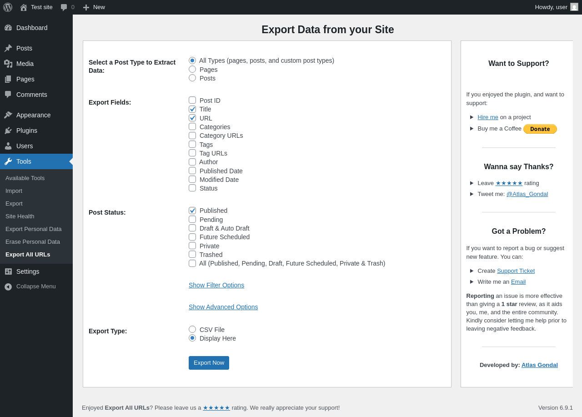Open Media via its sidebar icon
The height and width of the screenshot is (417, 582).
point(8,64)
